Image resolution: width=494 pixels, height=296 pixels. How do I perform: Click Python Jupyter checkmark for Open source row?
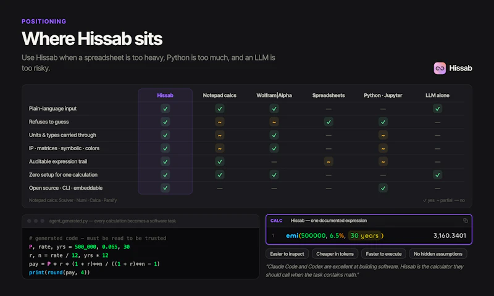coord(383,188)
